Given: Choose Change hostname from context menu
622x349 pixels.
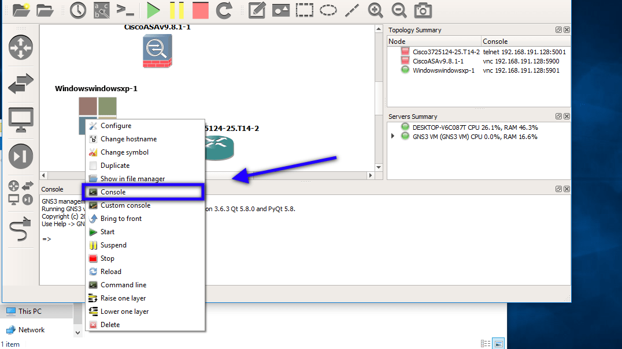Looking at the screenshot, I should 146,139.
